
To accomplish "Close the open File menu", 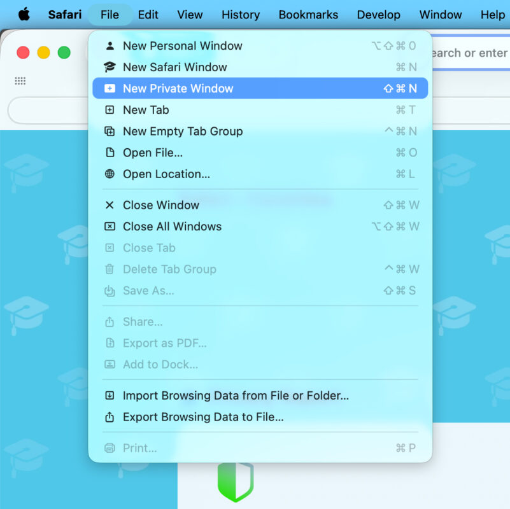I will pyautogui.click(x=110, y=15).
